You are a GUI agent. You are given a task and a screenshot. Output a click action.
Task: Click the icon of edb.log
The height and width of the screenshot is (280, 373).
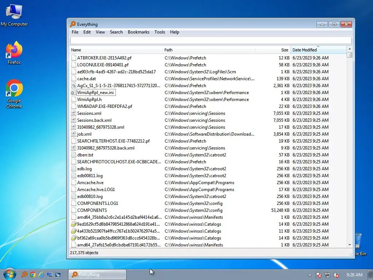74,168
